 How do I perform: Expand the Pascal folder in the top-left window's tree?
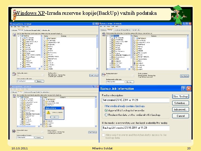(20, 53)
